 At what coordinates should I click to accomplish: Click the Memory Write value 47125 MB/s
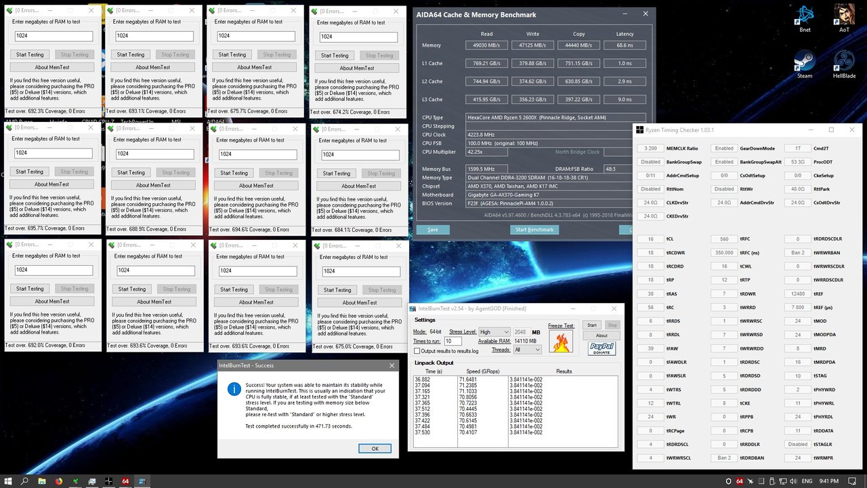pos(532,45)
